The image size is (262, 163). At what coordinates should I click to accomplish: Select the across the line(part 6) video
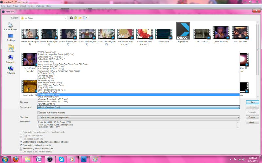pos(68,37)
